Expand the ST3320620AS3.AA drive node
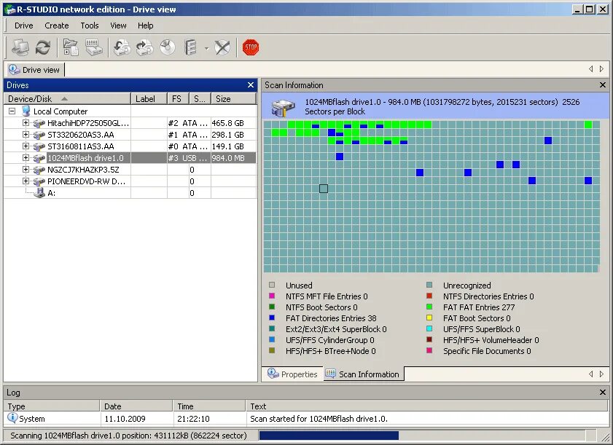Screen dimensions: 613x445 coord(26,135)
